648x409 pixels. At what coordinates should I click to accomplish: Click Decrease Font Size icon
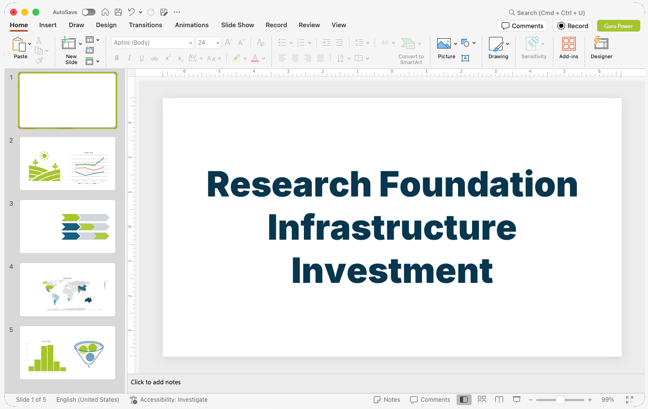click(x=242, y=43)
